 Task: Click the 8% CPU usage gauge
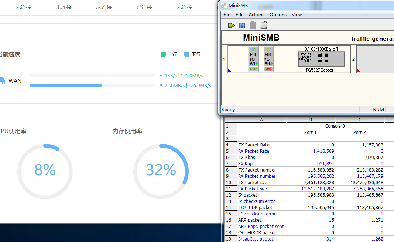pos(45,172)
